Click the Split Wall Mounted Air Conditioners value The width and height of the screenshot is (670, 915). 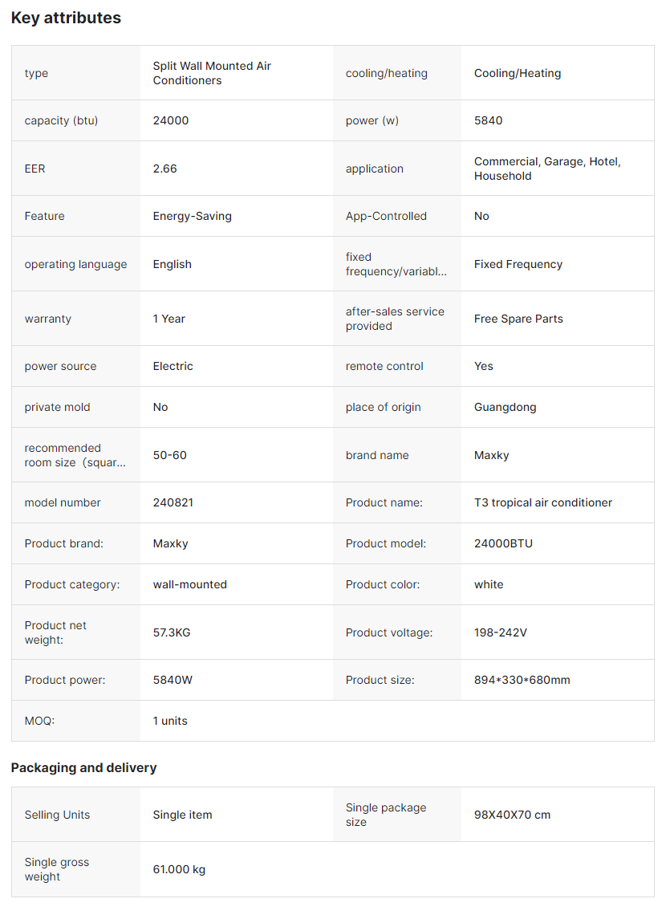point(212,73)
